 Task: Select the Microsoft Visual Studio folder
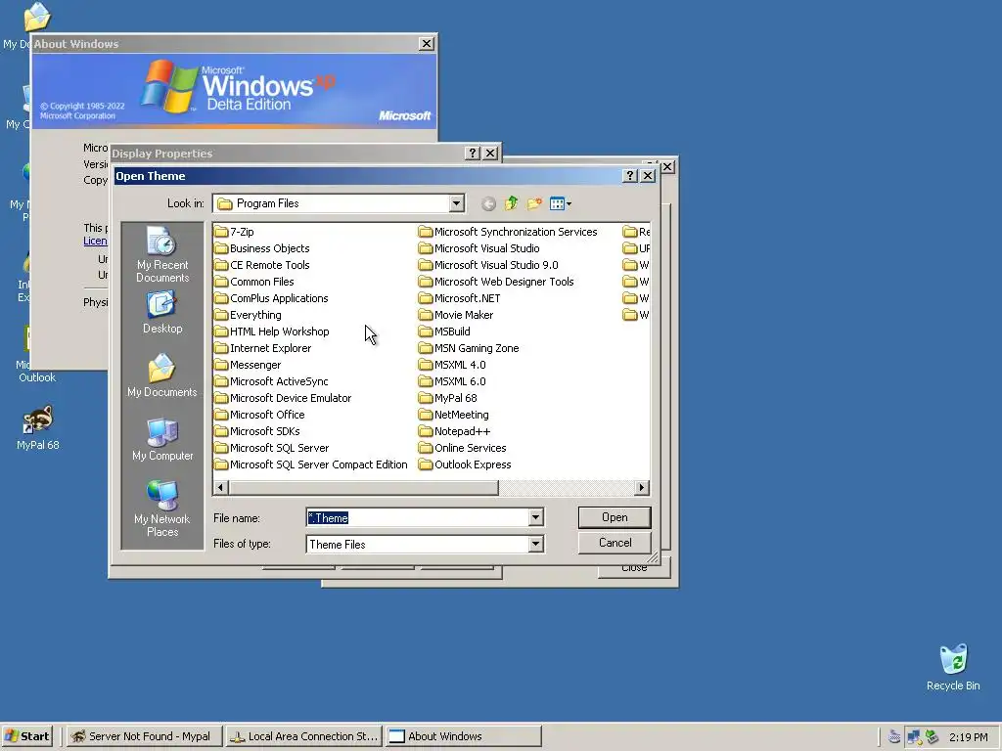pos(479,248)
